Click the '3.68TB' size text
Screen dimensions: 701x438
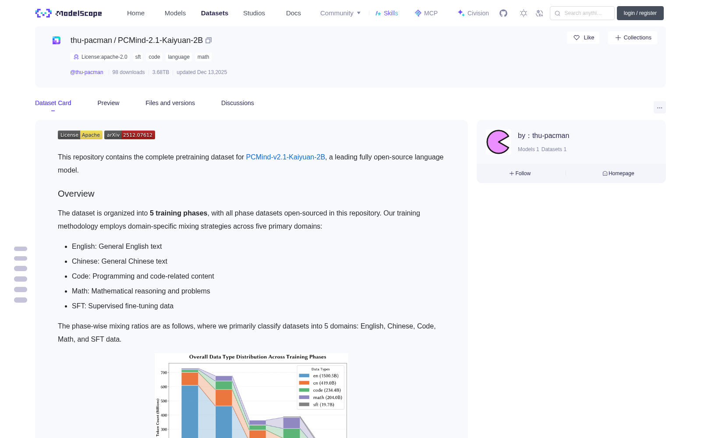(x=161, y=72)
